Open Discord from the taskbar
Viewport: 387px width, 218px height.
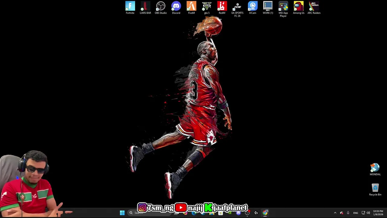coord(238,213)
